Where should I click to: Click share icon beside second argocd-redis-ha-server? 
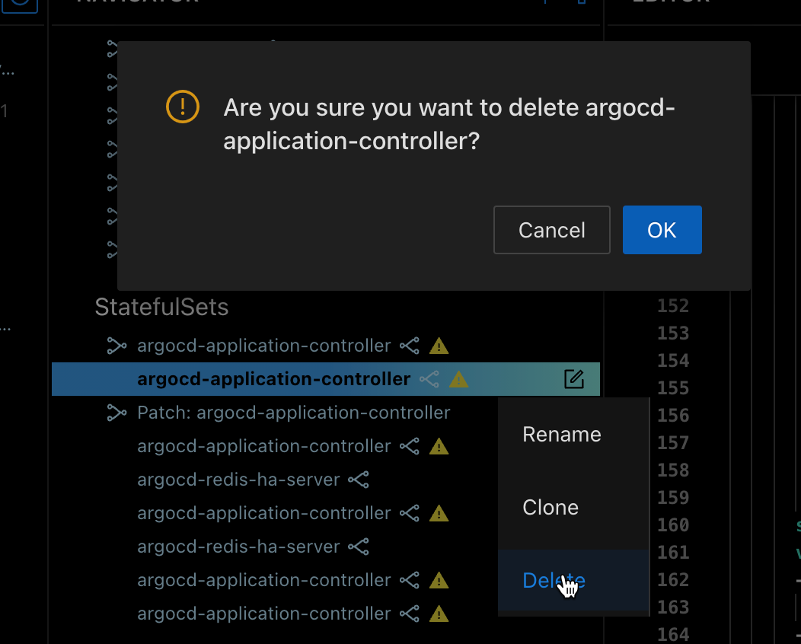(x=358, y=547)
